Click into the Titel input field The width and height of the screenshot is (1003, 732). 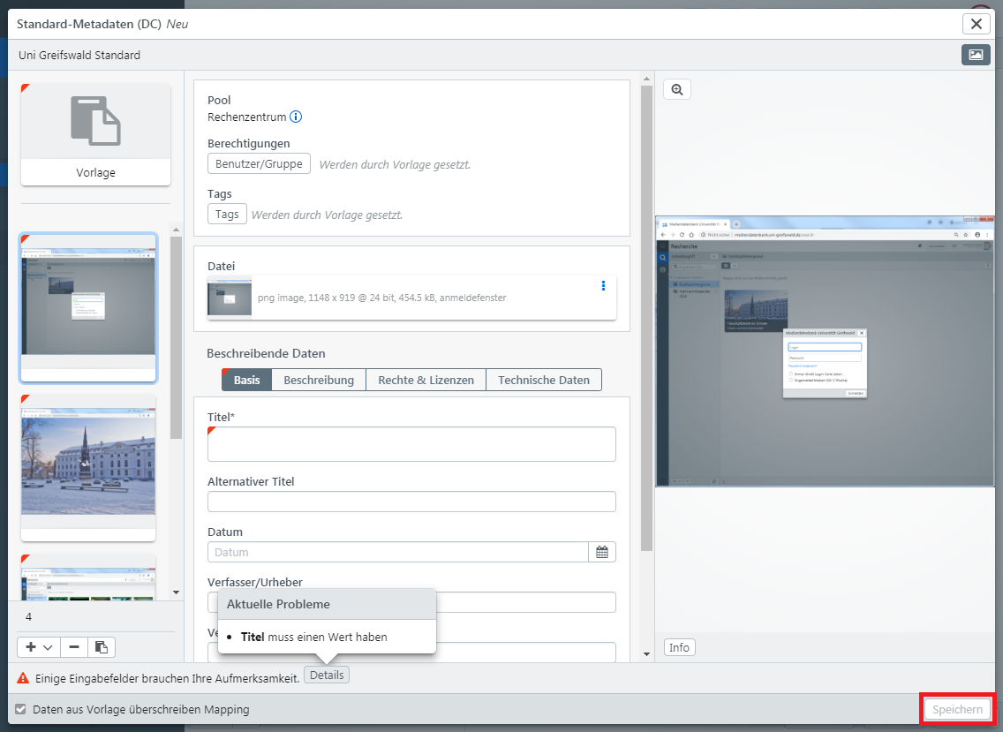point(411,444)
